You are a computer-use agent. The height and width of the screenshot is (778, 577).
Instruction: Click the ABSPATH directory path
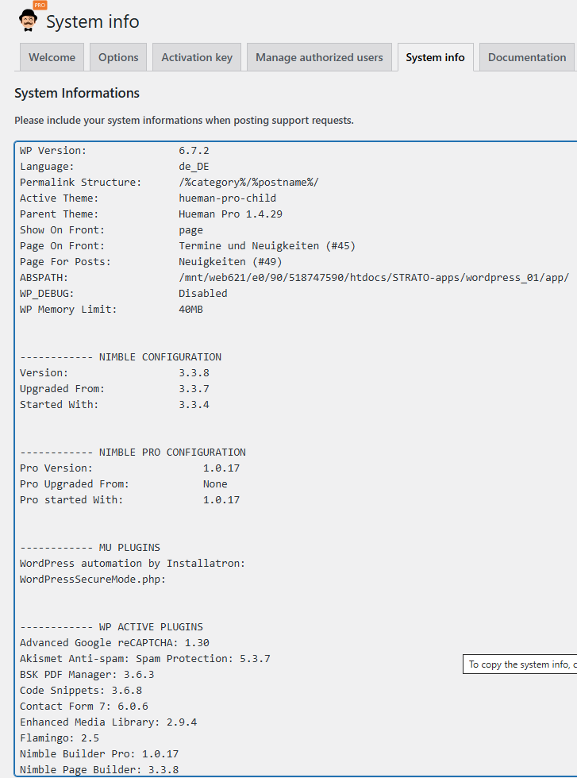(x=374, y=277)
